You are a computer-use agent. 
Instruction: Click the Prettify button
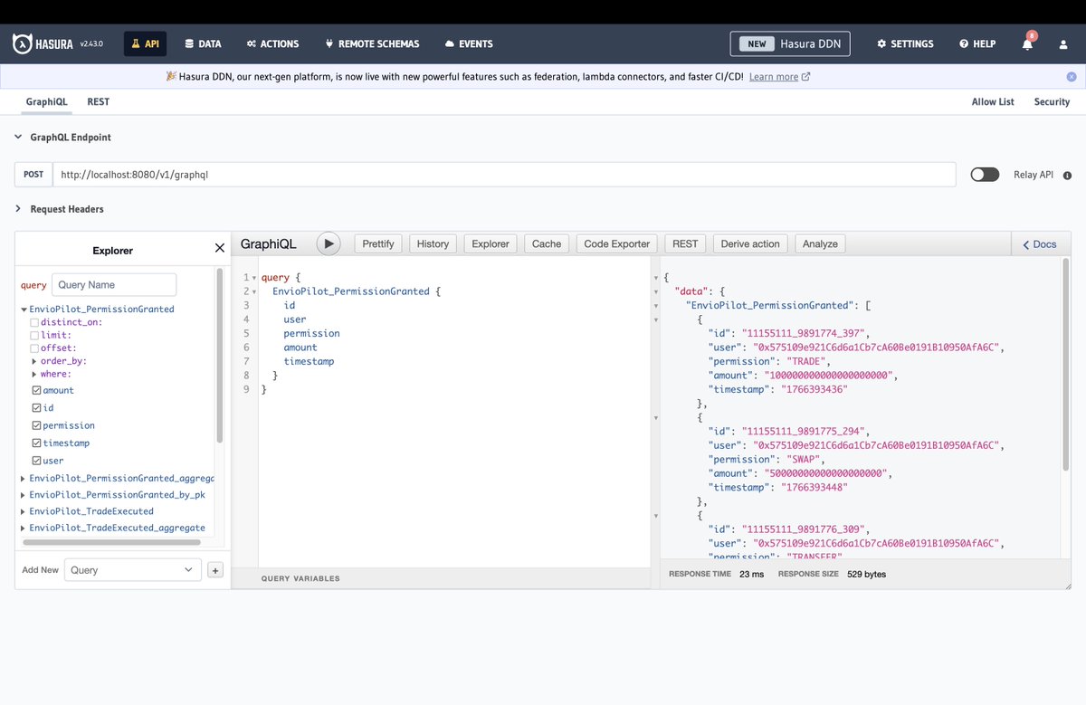pyautogui.click(x=378, y=243)
